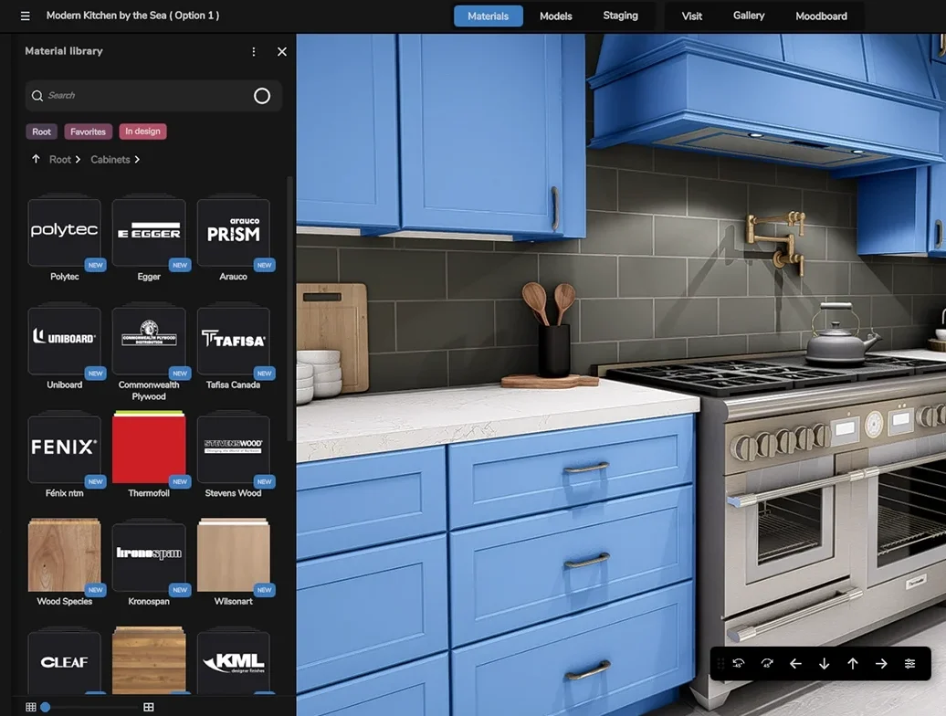Viewport: 946px width, 716px height.
Task: Click Root in the breadcrumb path
Action: [x=59, y=159]
